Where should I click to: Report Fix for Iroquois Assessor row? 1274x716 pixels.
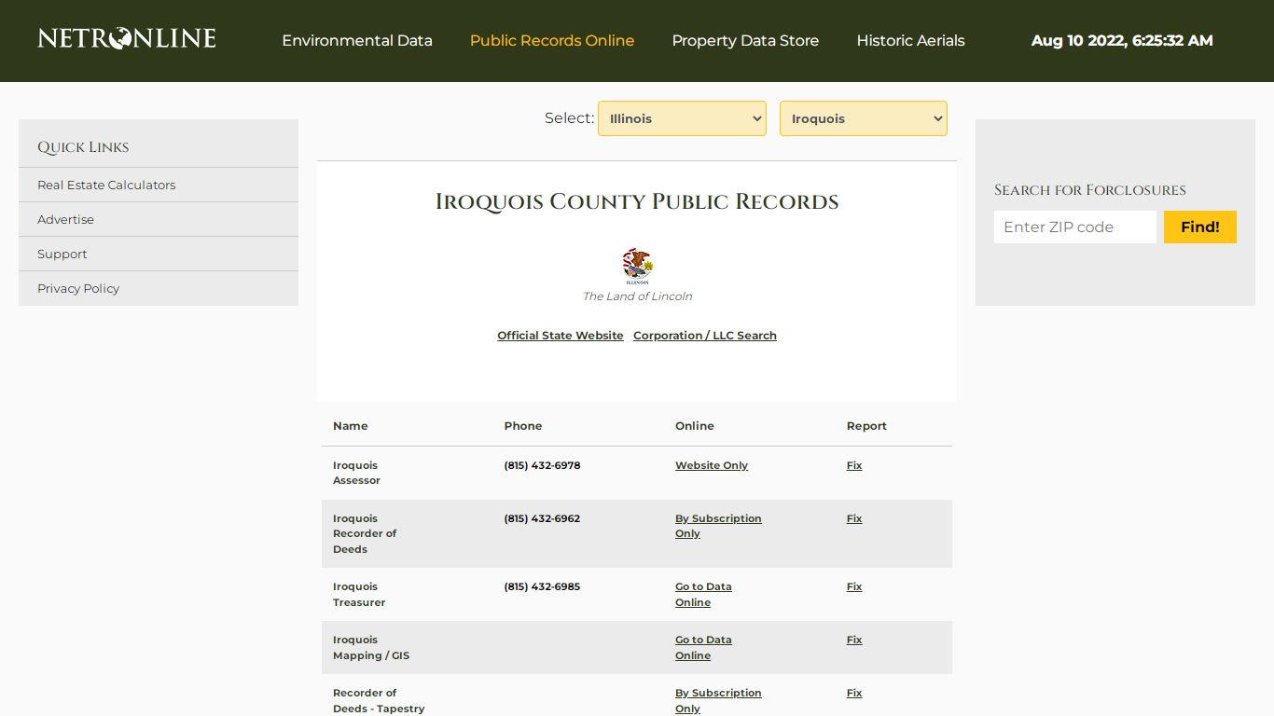pos(854,465)
